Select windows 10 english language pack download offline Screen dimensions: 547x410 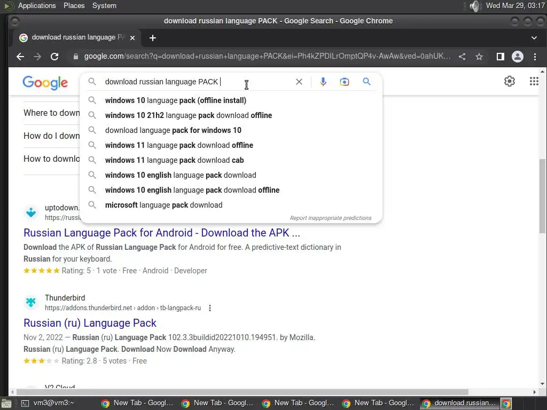pos(231,191)
